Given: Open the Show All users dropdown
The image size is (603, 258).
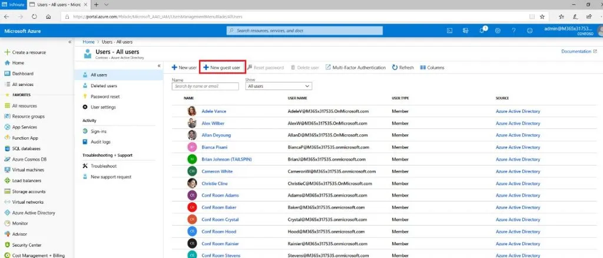Looking at the screenshot, I should click(x=279, y=86).
